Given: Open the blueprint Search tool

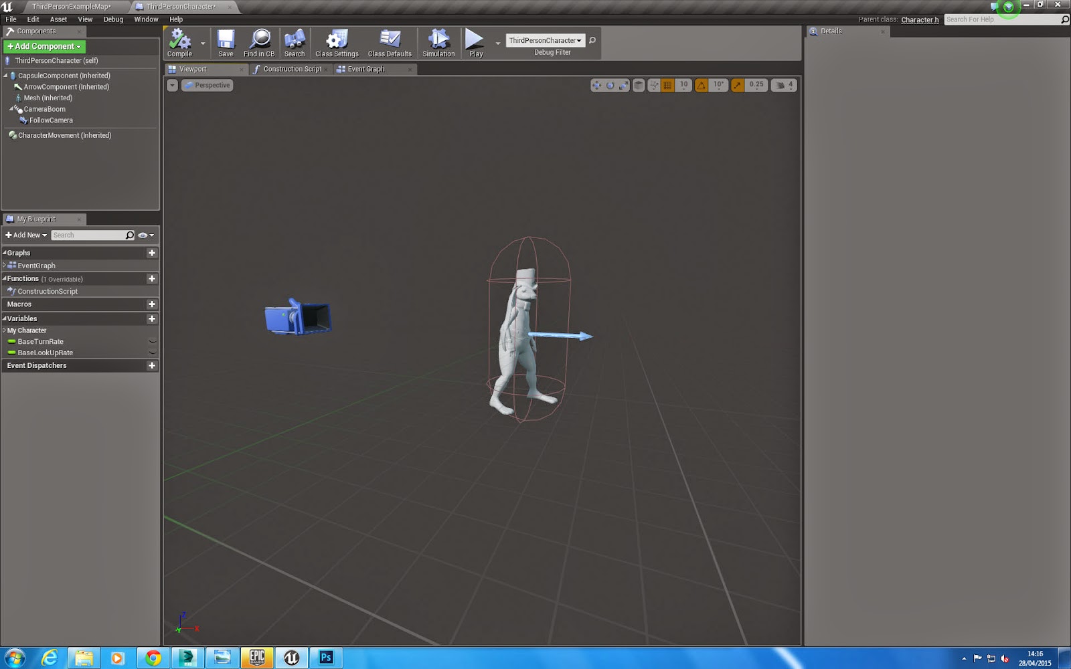Looking at the screenshot, I should coord(294,43).
